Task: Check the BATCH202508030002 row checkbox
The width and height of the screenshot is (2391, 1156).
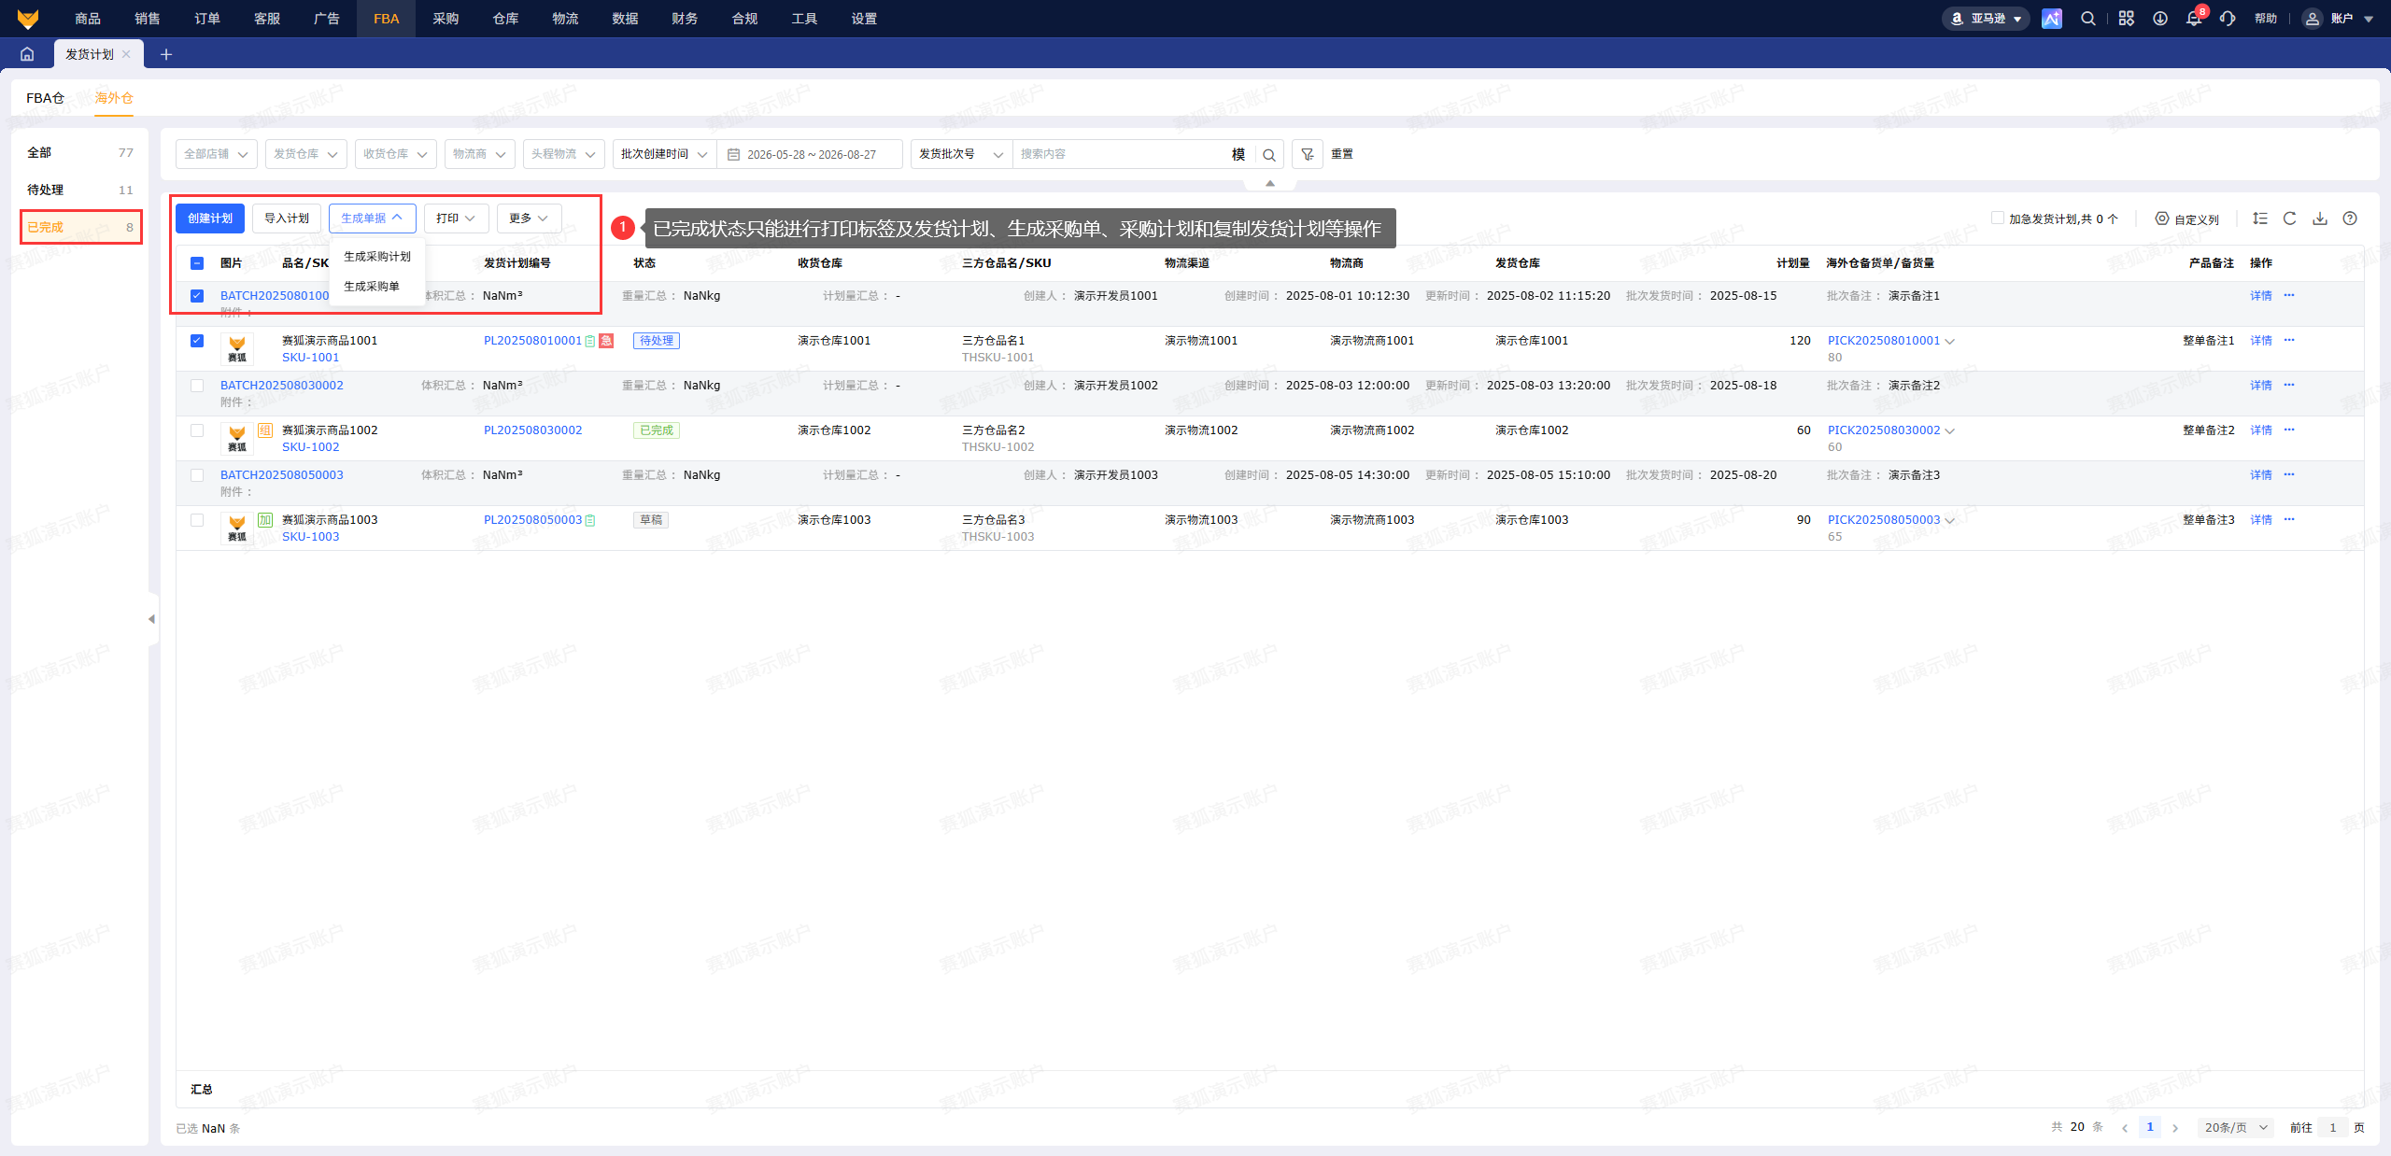Action: [197, 386]
